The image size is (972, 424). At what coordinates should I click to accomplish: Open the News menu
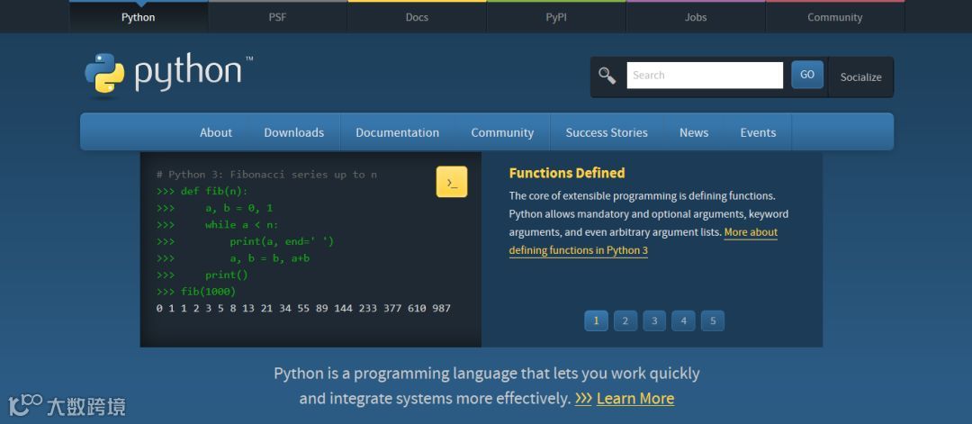pyautogui.click(x=694, y=132)
